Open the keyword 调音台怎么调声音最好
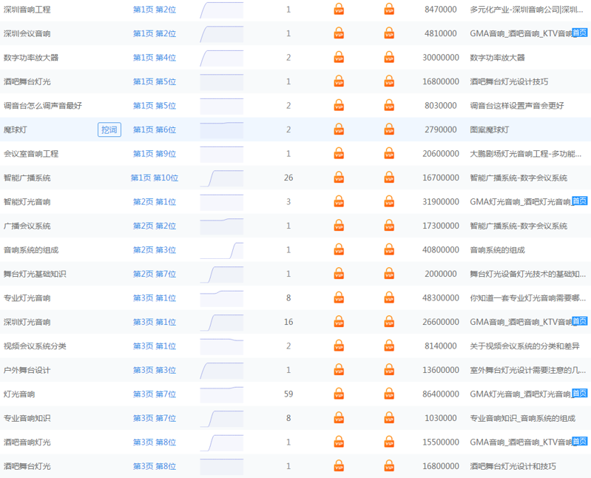 [x=43, y=106]
